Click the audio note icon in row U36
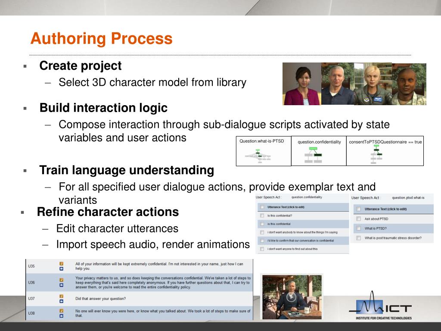Viewport: 441px width, 331px height. [x=61, y=280]
